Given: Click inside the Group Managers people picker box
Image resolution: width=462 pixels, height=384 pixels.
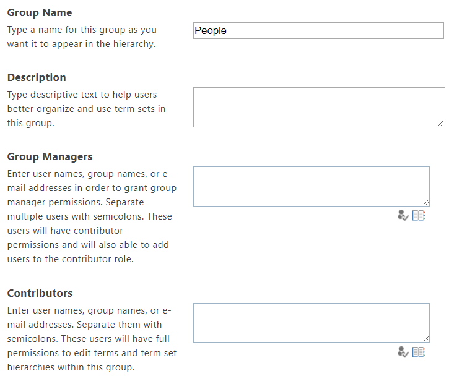Looking at the screenshot, I should [312, 186].
